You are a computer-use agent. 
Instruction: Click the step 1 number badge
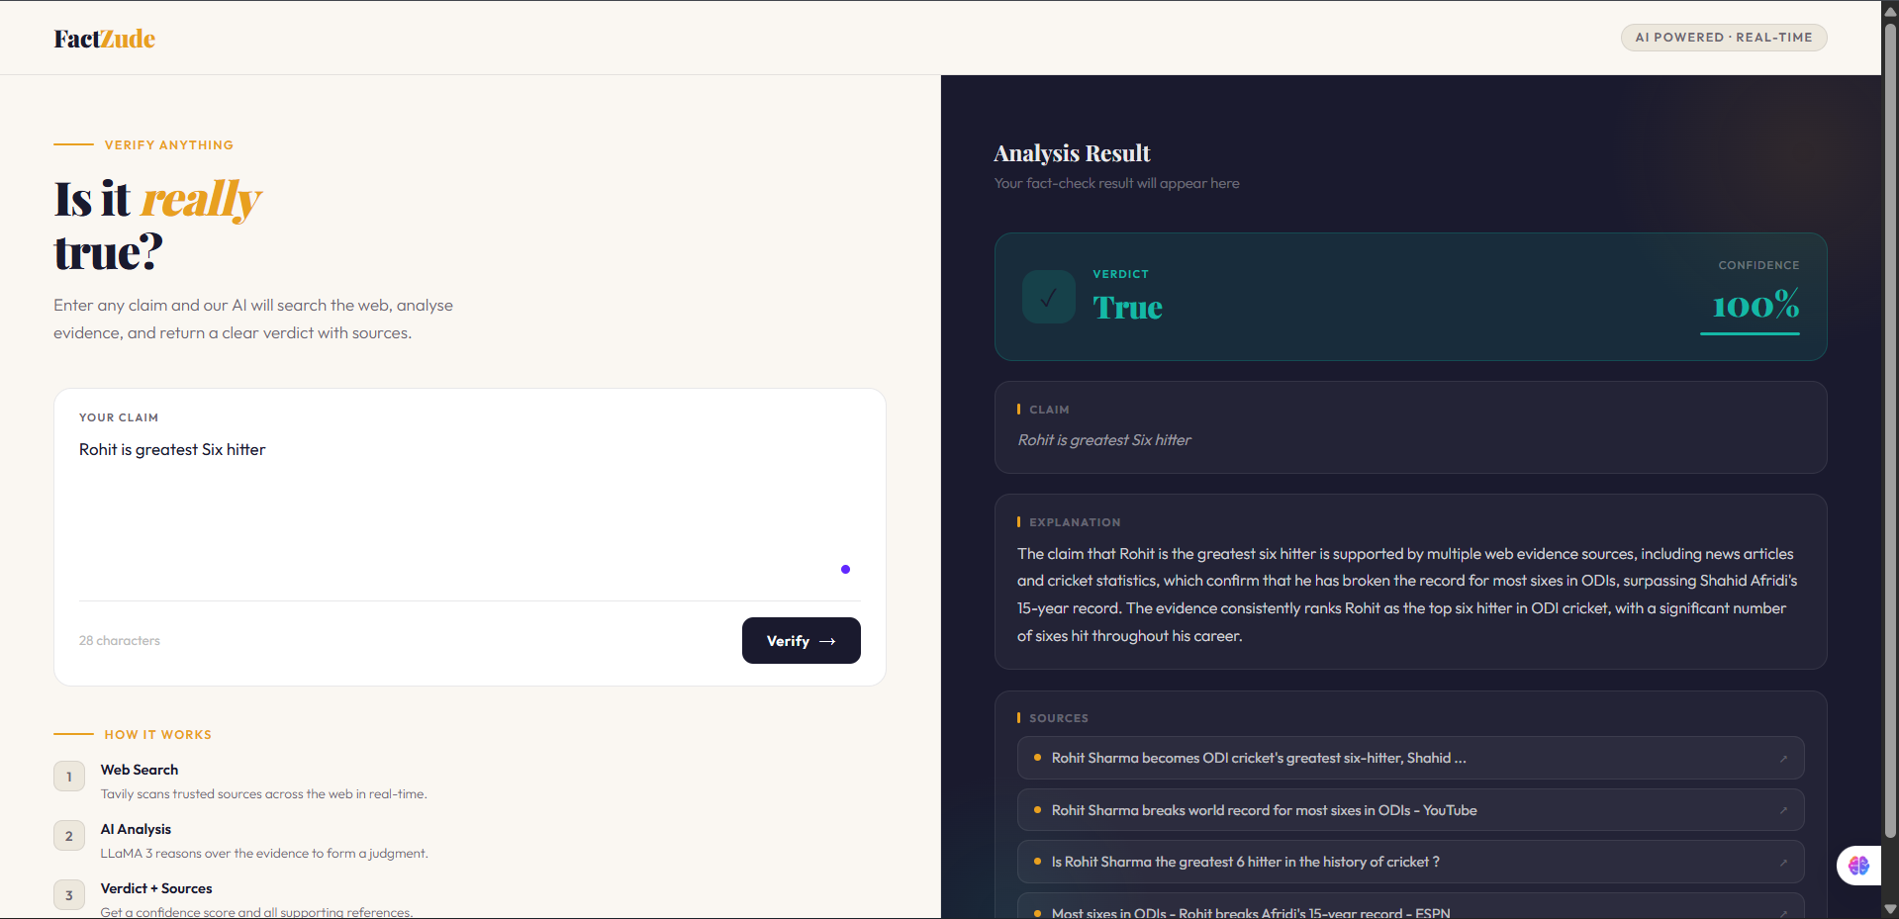[69, 777]
